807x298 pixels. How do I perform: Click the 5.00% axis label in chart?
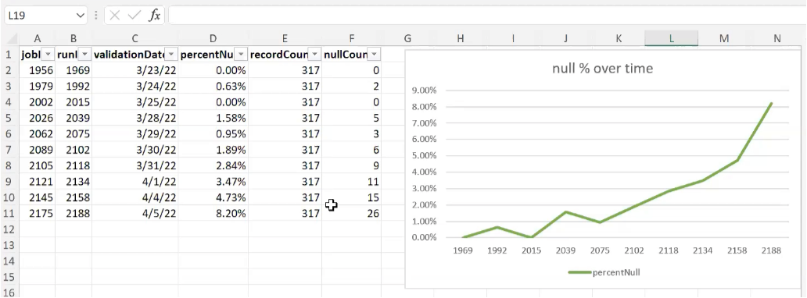[x=424, y=156]
